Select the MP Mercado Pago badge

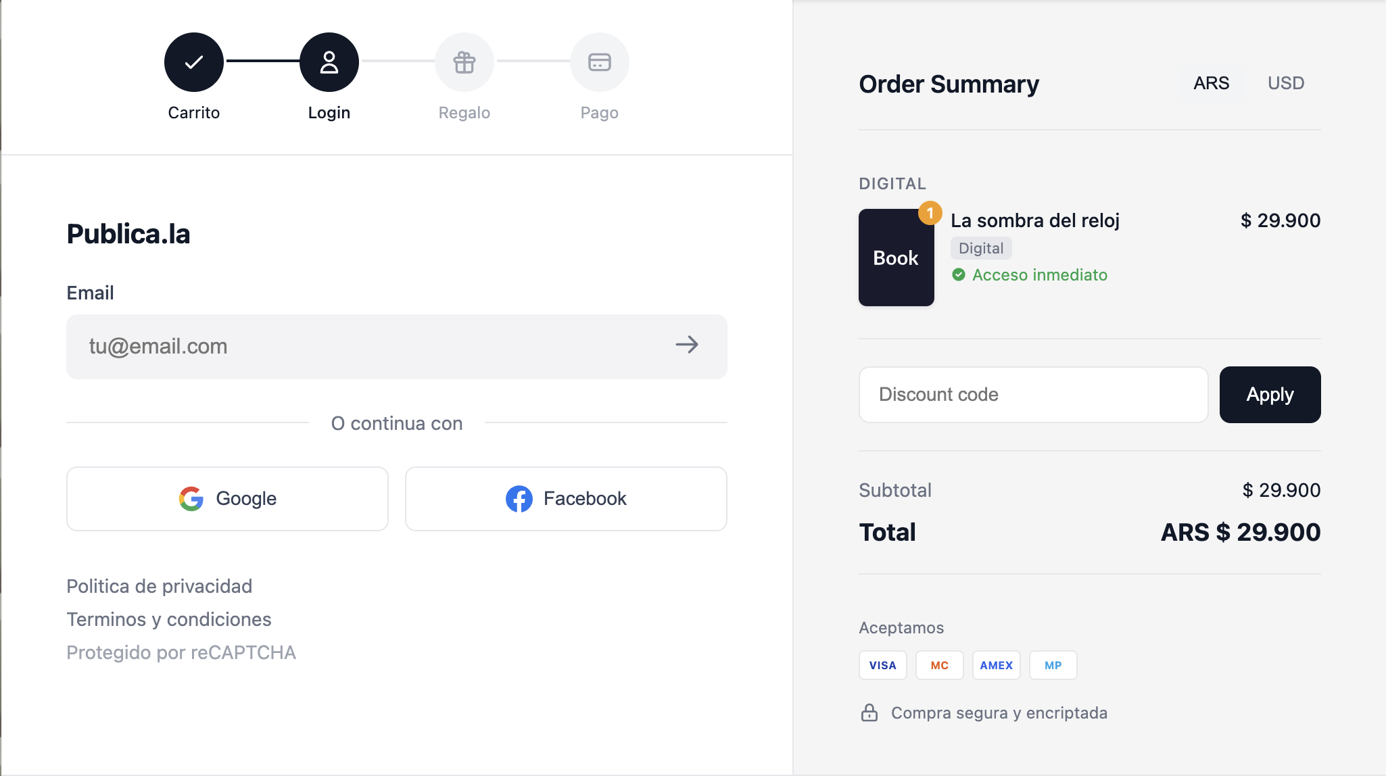[x=1053, y=664]
